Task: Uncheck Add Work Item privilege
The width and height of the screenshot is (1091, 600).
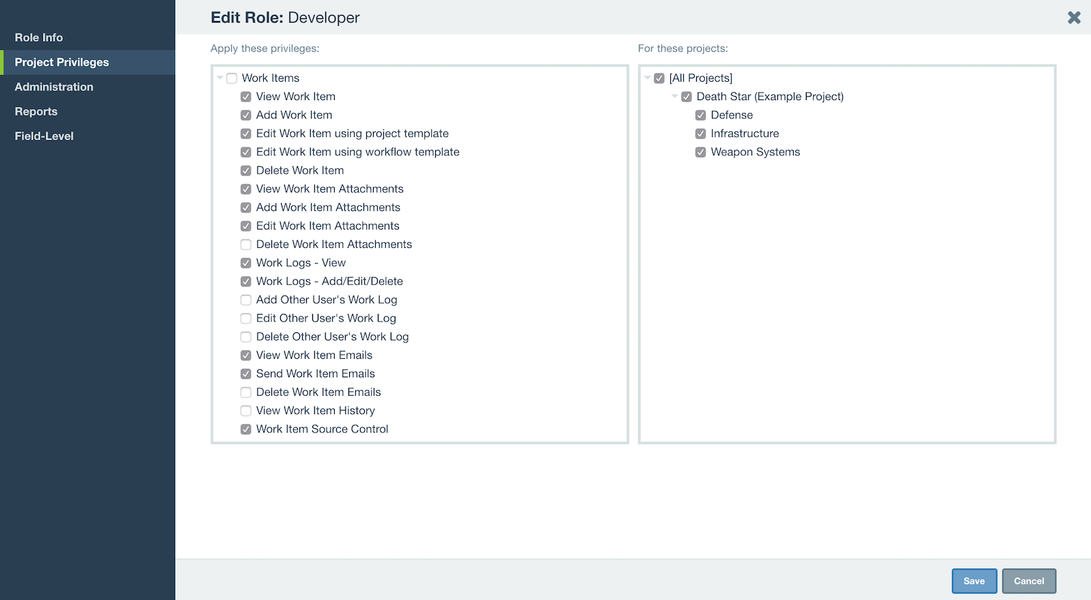Action: pos(246,115)
